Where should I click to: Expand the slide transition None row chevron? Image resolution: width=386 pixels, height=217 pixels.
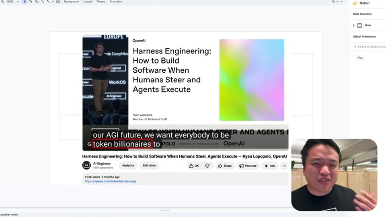point(353,25)
